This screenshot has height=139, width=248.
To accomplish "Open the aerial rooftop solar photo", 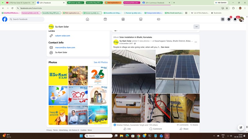I will tap(78, 76).
